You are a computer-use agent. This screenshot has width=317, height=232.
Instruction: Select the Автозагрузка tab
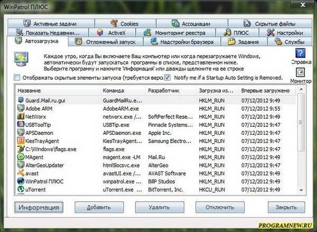(38, 41)
